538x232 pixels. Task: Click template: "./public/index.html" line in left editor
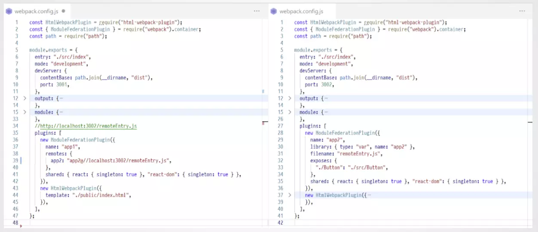pyautogui.click(x=88, y=195)
